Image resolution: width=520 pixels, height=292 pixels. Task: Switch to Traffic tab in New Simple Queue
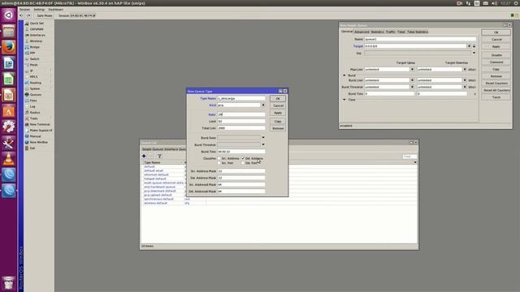click(x=390, y=32)
